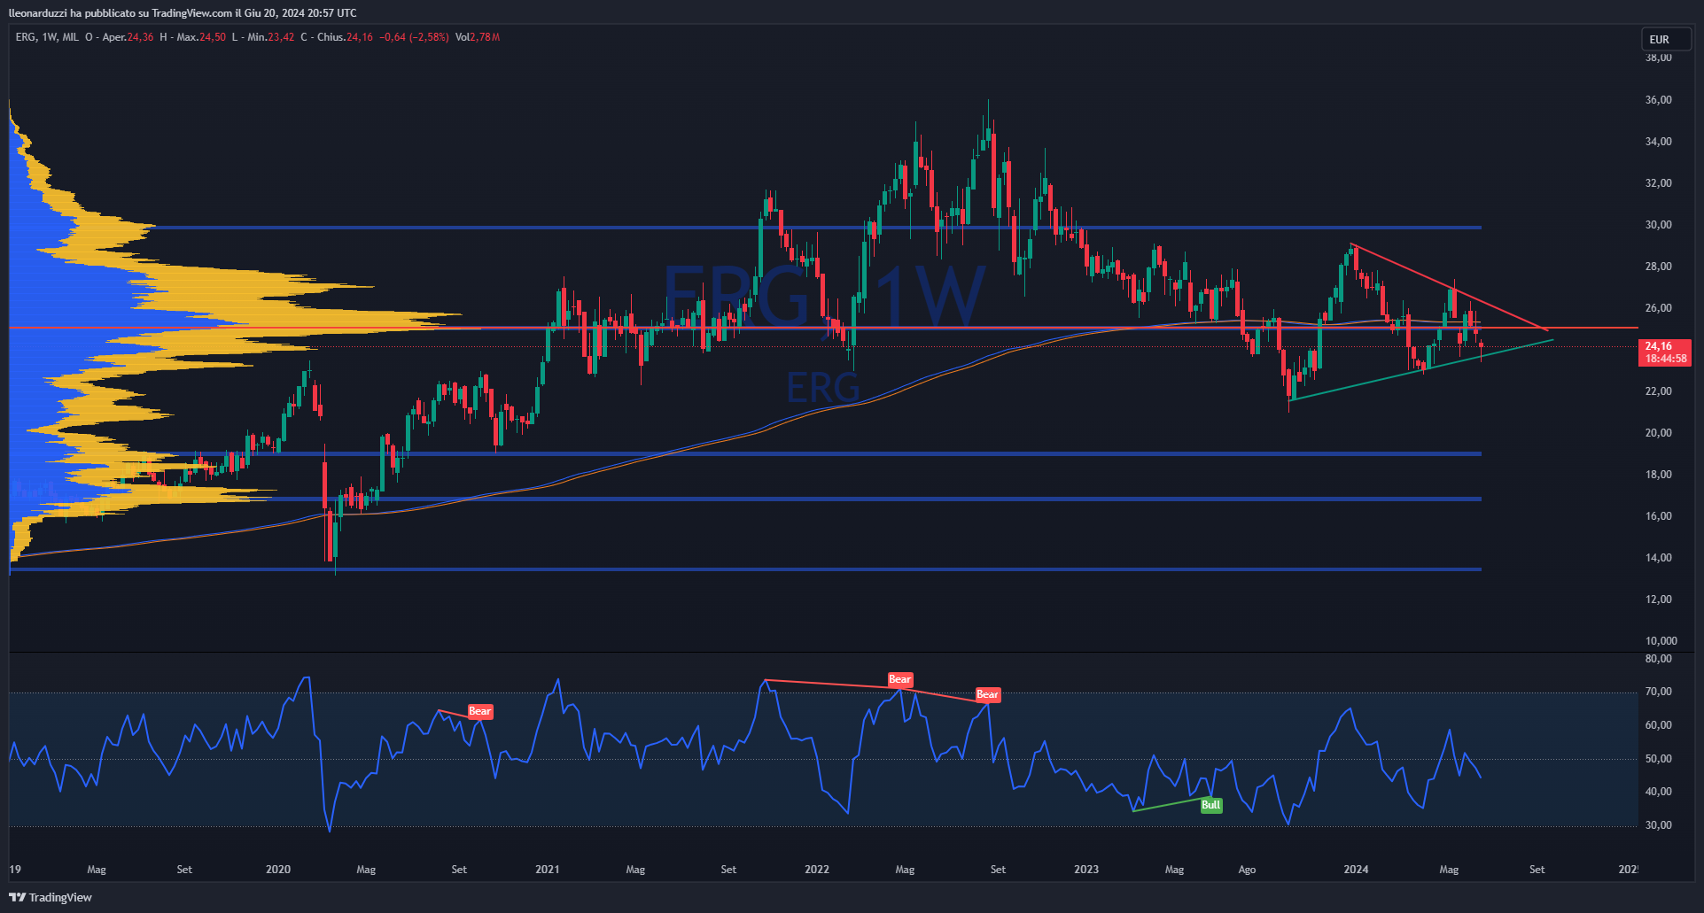Click the 36,00 price axis label
The image size is (1704, 913).
tap(1658, 100)
